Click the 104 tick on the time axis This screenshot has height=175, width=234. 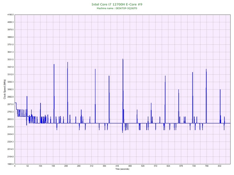[40, 166]
